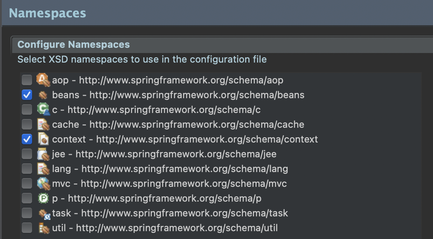Select the lang schema URL text

point(185,169)
